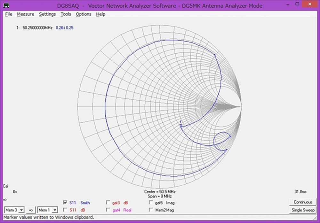Maximize the analyzer window

click(x=297, y=4)
